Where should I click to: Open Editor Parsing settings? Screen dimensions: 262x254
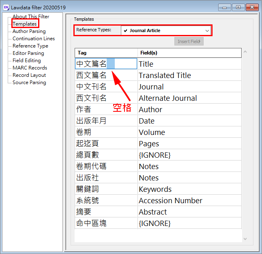pos(28,53)
